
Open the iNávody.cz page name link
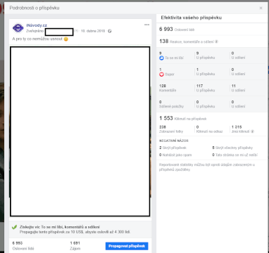click(37, 25)
